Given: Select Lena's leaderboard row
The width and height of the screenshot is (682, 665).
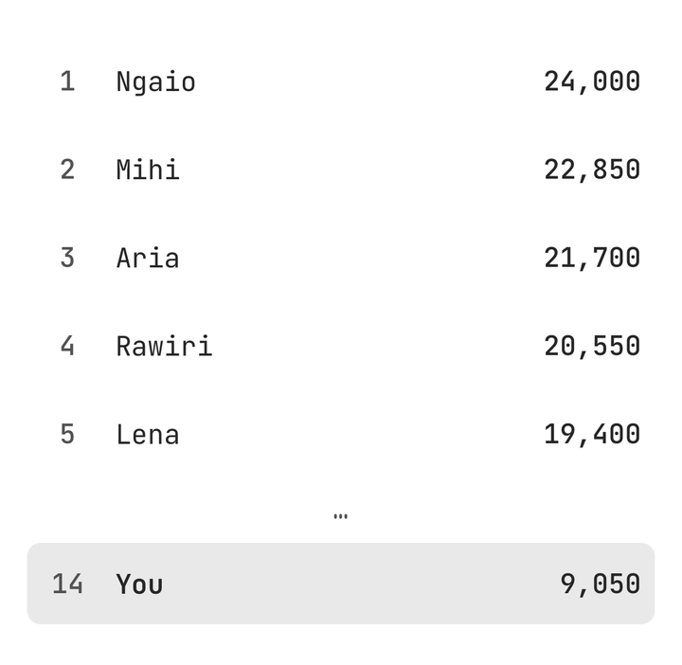Looking at the screenshot, I should [341, 435].
